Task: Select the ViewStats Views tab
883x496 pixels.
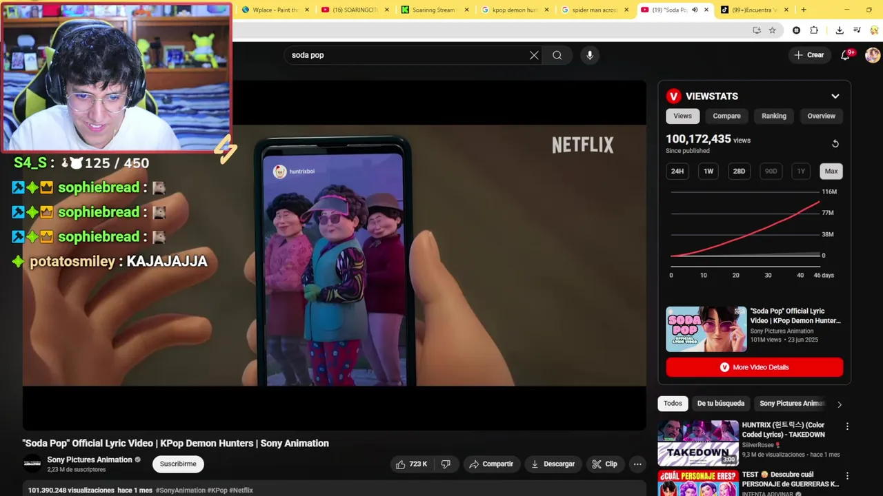Action: click(682, 116)
